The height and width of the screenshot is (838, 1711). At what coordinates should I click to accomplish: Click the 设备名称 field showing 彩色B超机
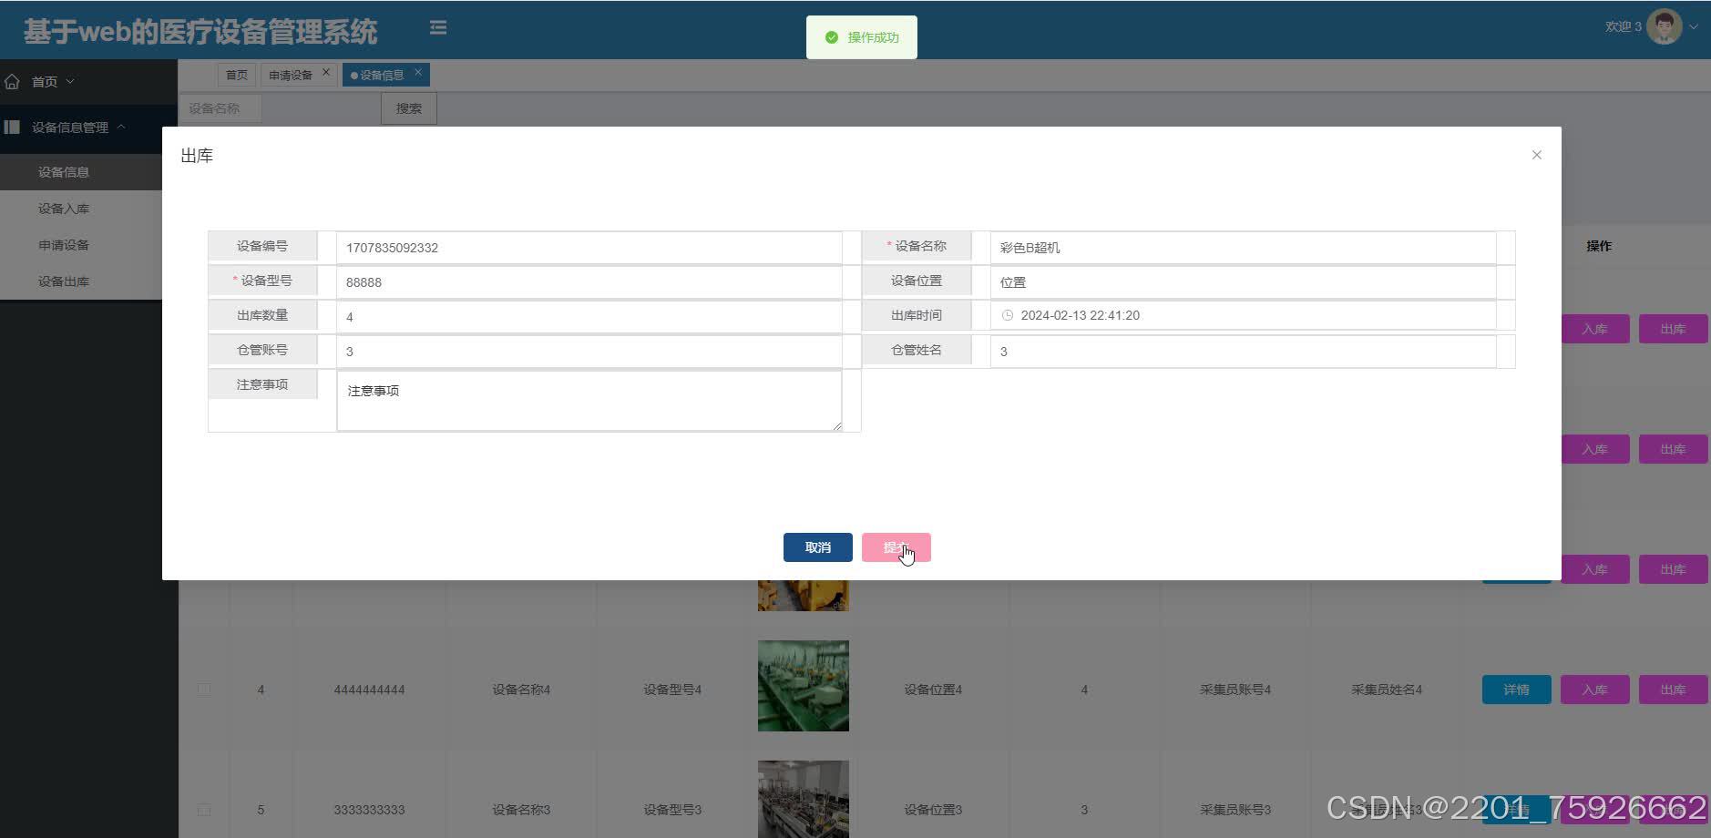tap(1243, 248)
